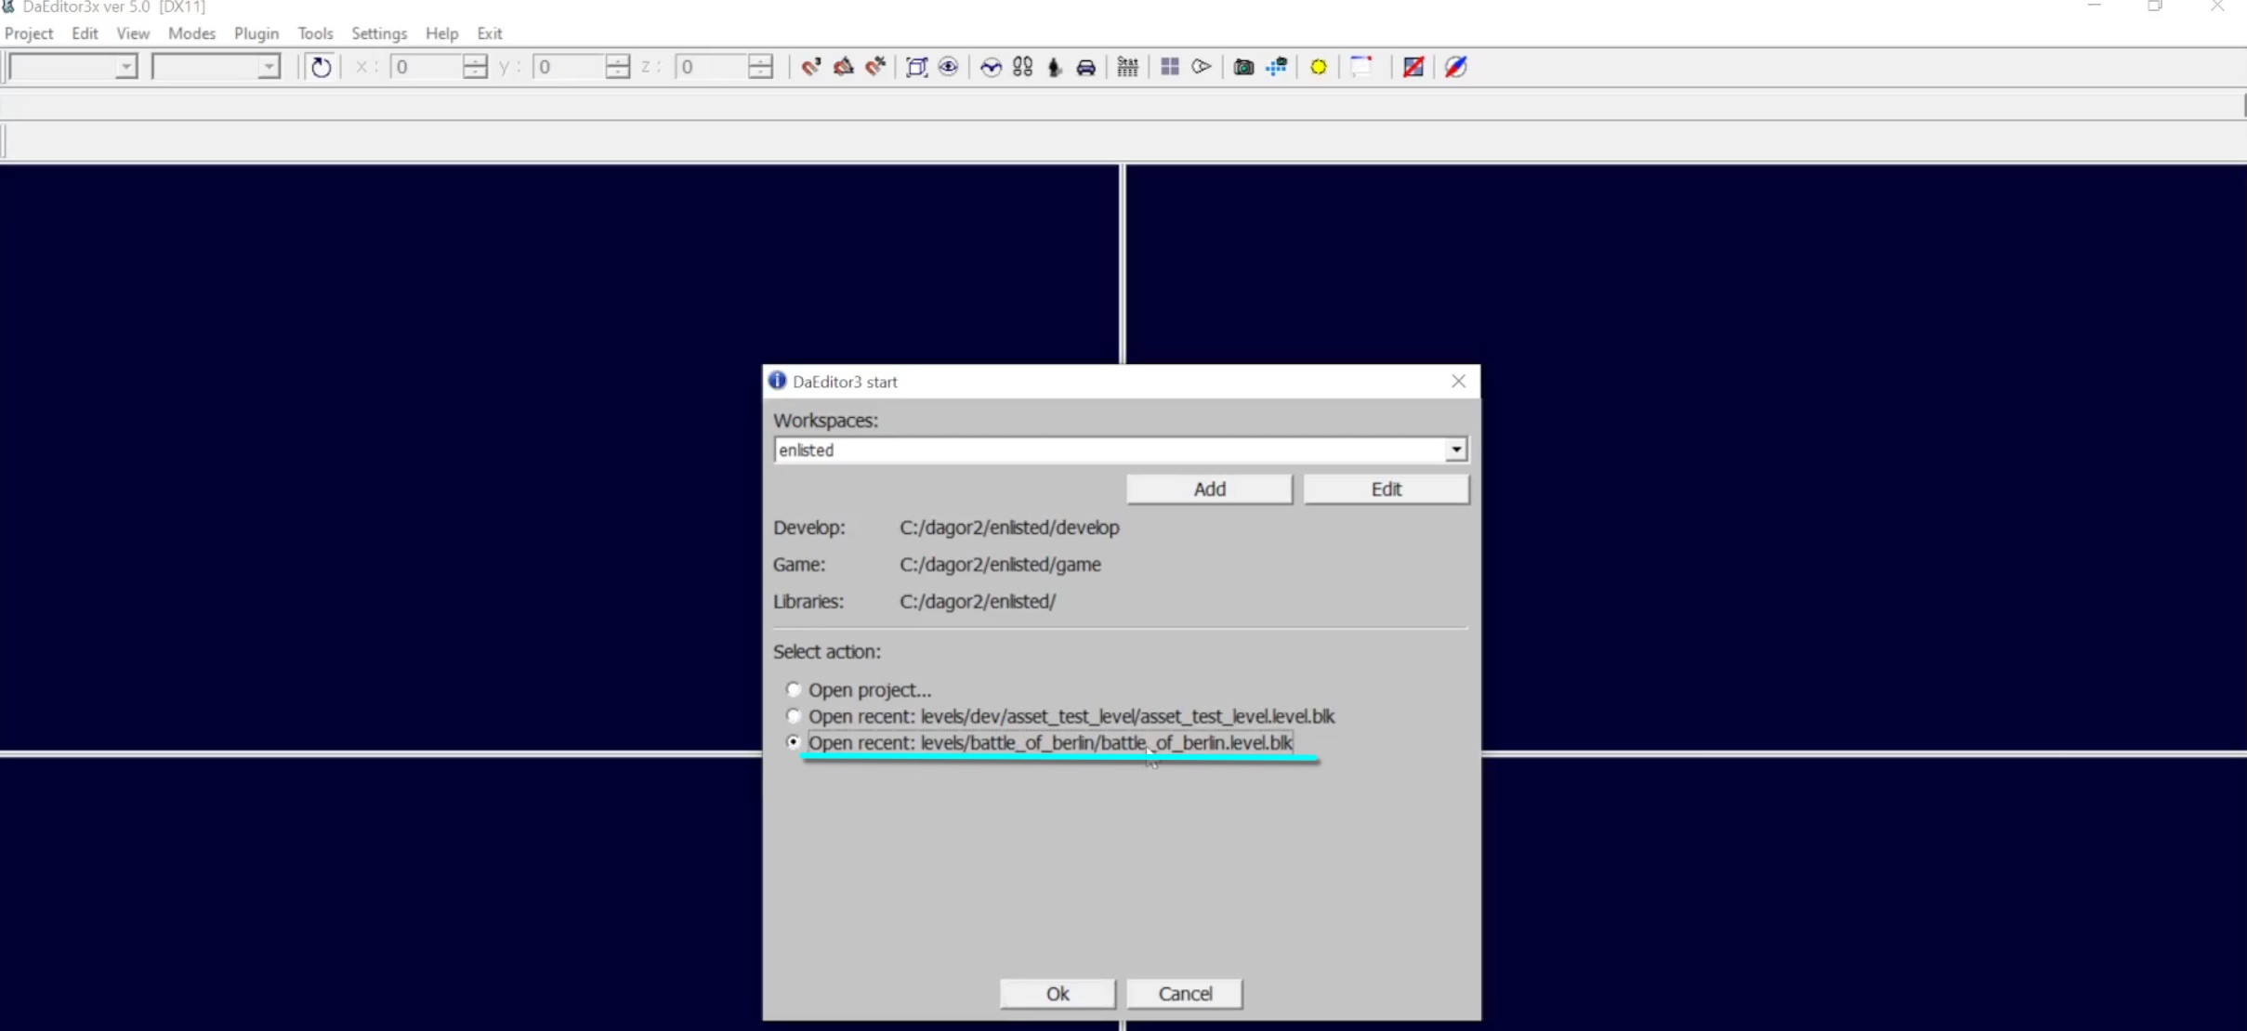Click the footprints walk mode icon
The image size is (2247, 1031).
1022,67
